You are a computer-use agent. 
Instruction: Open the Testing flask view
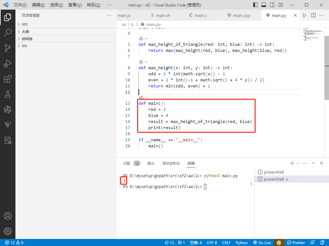(x=8, y=94)
